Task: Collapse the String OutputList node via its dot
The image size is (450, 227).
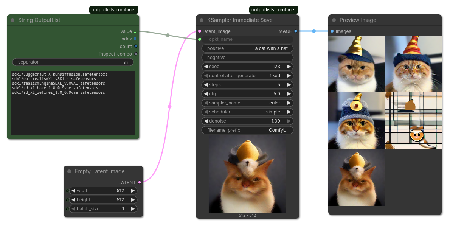Action: (x=12, y=20)
